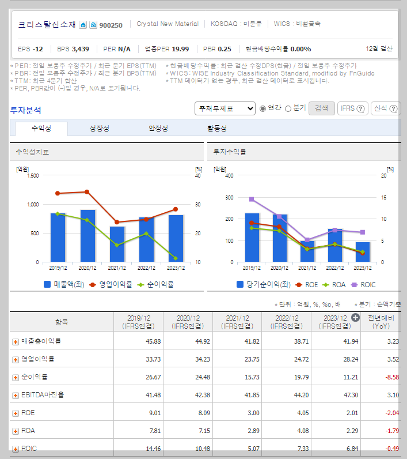Open the 주재무제표 dropdown
The height and width of the screenshot is (459, 407).
tap(225, 108)
